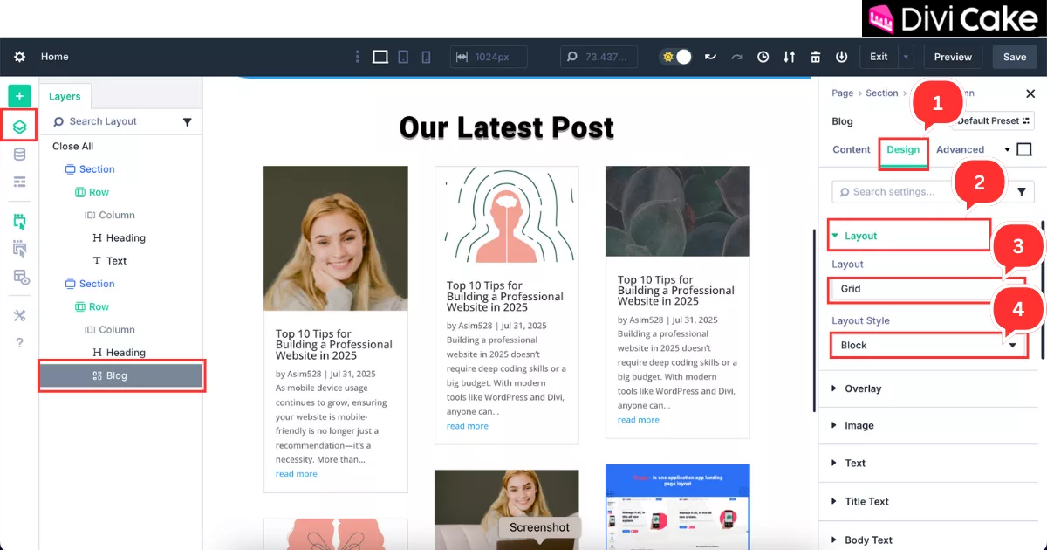The width and height of the screenshot is (1047, 550).
Task: Select the Text layer row
Action: tap(110, 261)
